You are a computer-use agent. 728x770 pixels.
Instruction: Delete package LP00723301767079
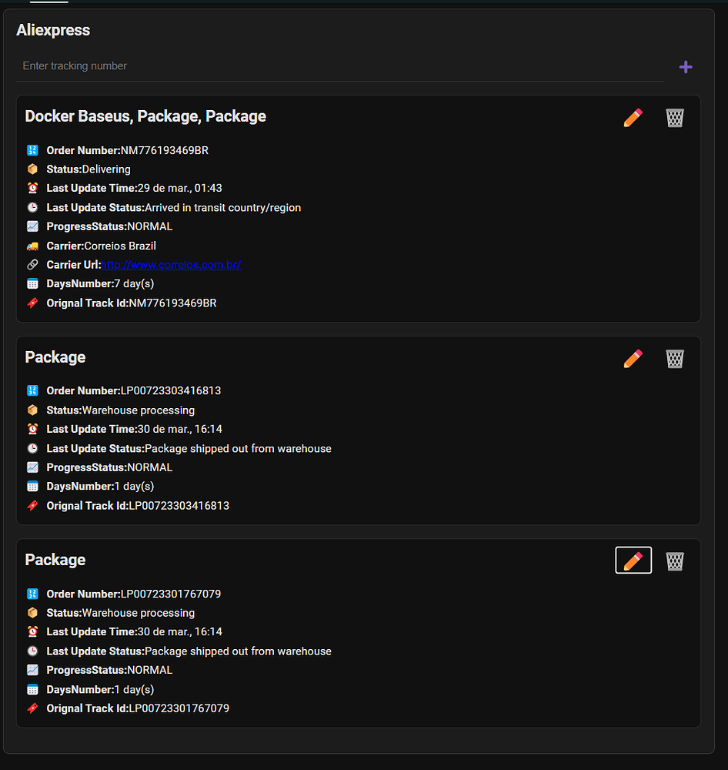(675, 561)
